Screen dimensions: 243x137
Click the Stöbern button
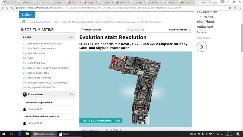coord(27,15)
